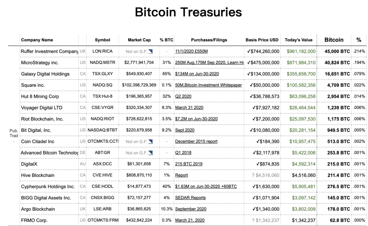
Task: Open Hive Blockchain Report link
Action: pos(181,175)
